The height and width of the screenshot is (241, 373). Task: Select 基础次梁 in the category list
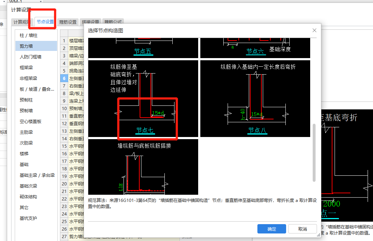click(36, 186)
